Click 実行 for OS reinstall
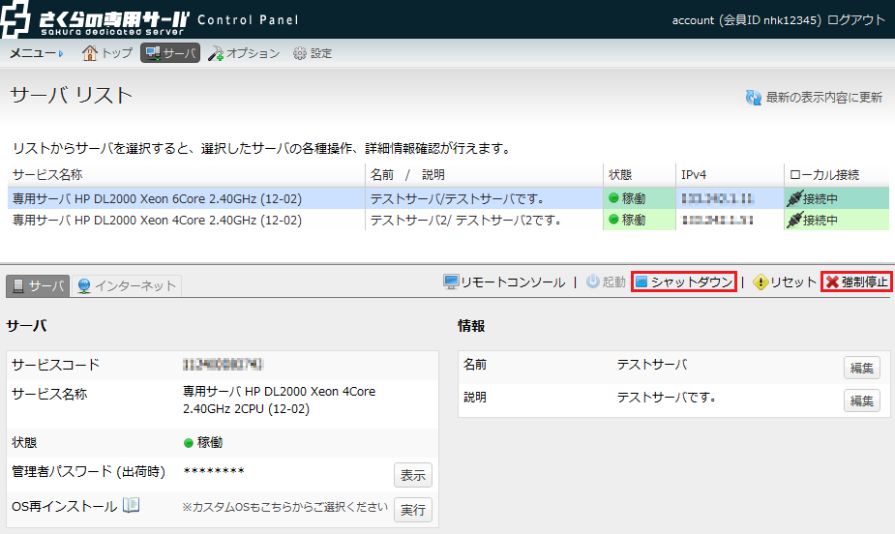Viewport: 895px width, 534px height. click(x=412, y=510)
